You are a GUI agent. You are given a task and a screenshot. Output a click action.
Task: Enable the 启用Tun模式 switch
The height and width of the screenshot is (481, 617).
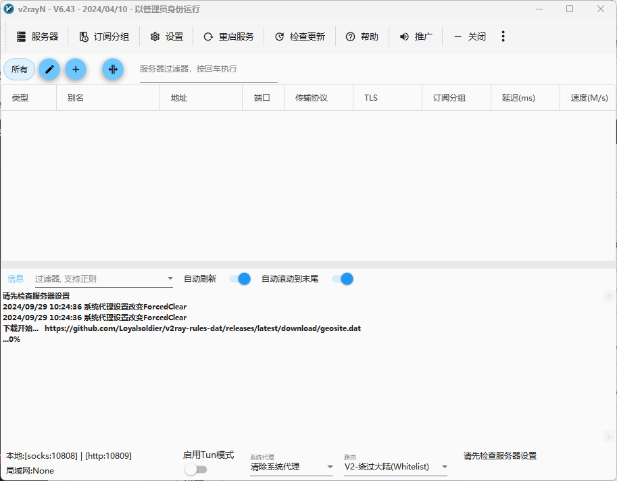tap(195, 469)
